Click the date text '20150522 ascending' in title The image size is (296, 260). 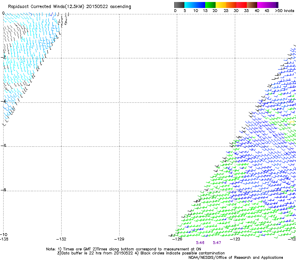tap(108, 6)
